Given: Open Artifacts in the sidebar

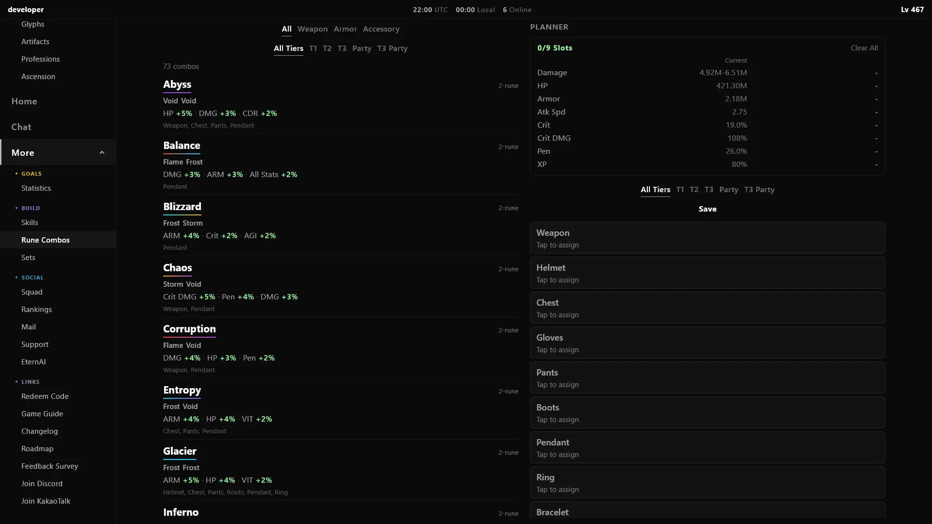Looking at the screenshot, I should coord(35,42).
